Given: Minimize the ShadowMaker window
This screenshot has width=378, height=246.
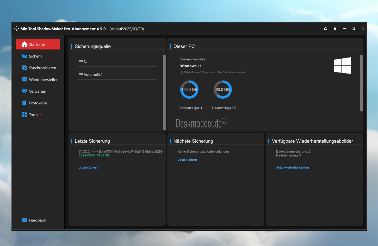Looking at the screenshot, I should tap(344, 29).
